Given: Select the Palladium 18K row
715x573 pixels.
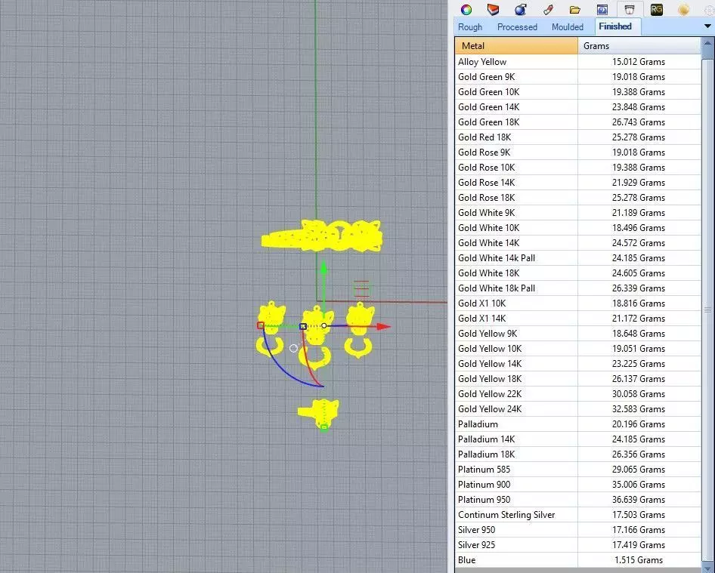Looking at the screenshot, I should pyautogui.click(x=577, y=454).
